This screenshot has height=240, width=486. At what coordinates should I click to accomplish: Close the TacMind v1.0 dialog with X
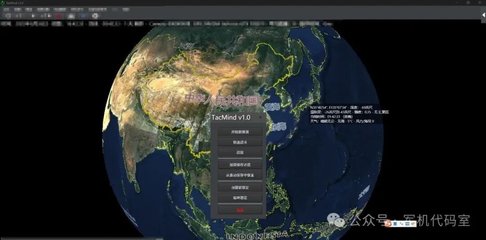260,118
